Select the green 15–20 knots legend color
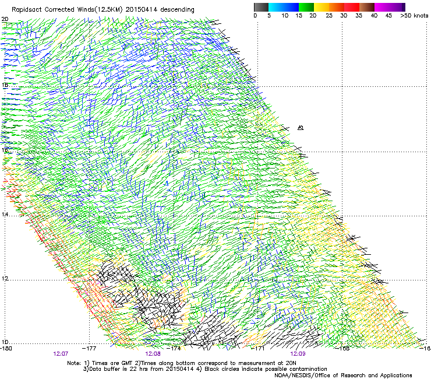 click(306, 7)
